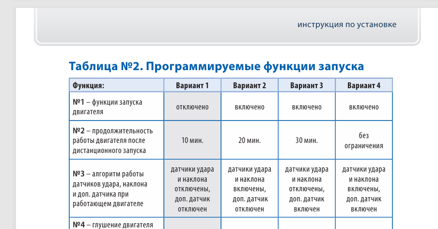Screen dimensions: 438x229
Task: Select the function №3 cell under Вариант 4
Action: 363,189
